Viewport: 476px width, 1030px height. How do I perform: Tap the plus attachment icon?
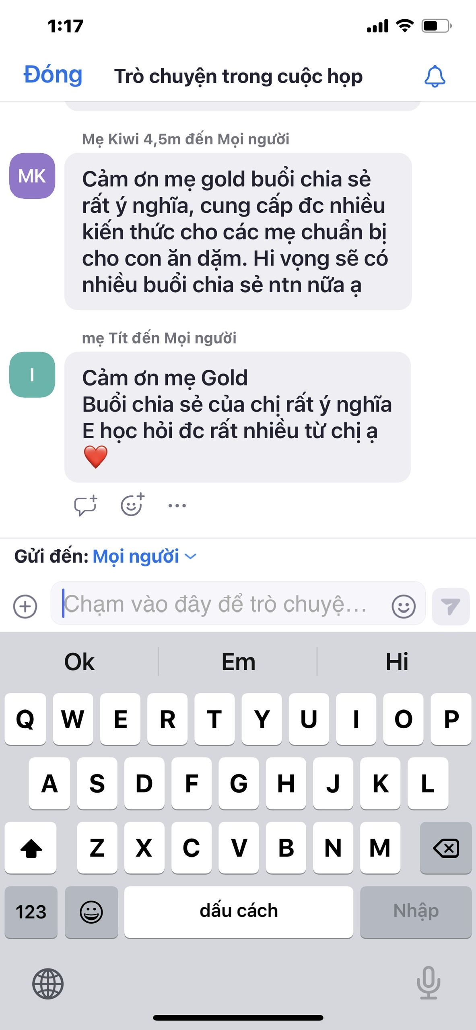[25, 606]
